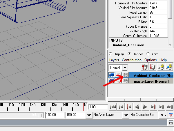This screenshot has width=174, height=131.
Task: Click the playback end time field 150.00
Action: click(55, 115)
